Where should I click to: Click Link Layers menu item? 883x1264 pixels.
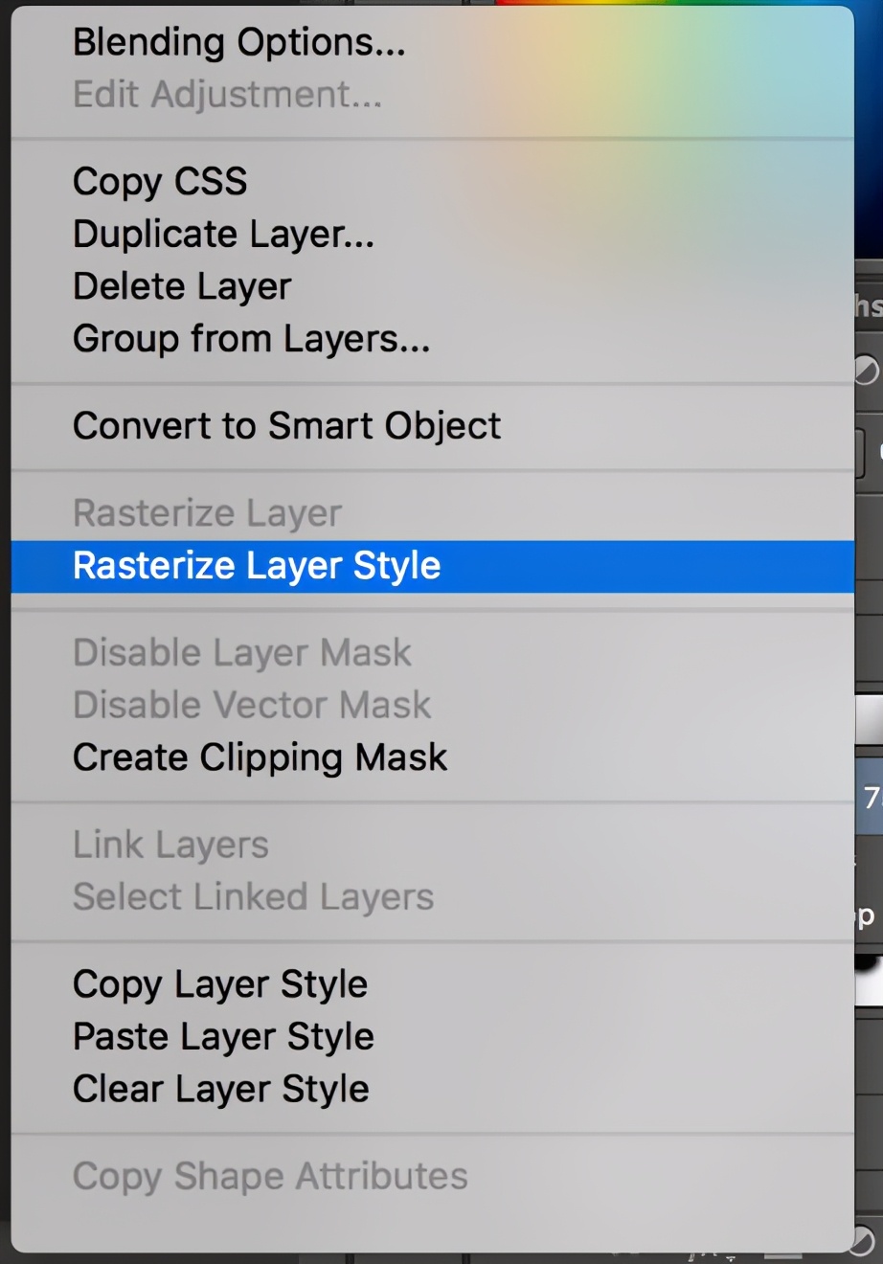[x=170, y=845]
